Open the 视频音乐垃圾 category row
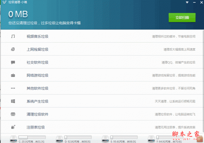204x143 pixels. tap(102, 36)
